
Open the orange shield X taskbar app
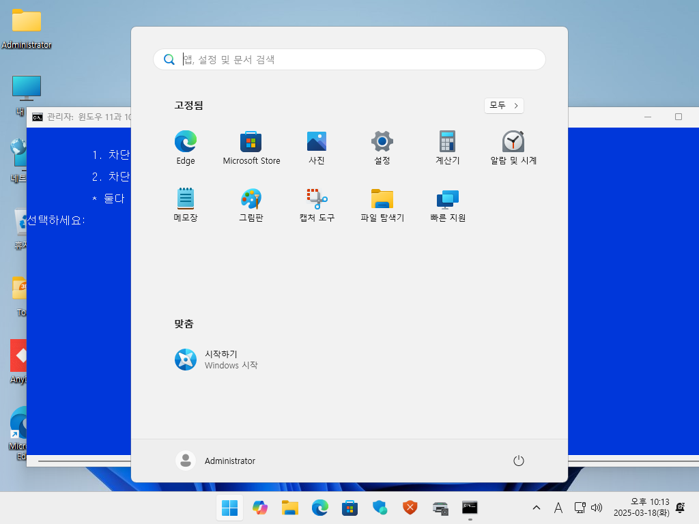coord(410,508)
